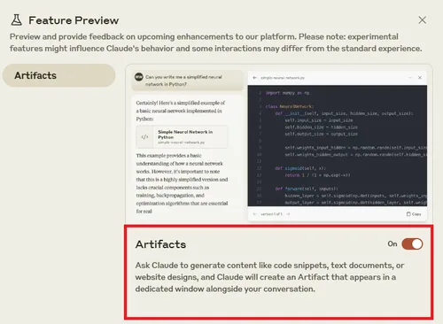Click previous version arrow in preview footer
The image size is (443, 324).
pos(255,214)
